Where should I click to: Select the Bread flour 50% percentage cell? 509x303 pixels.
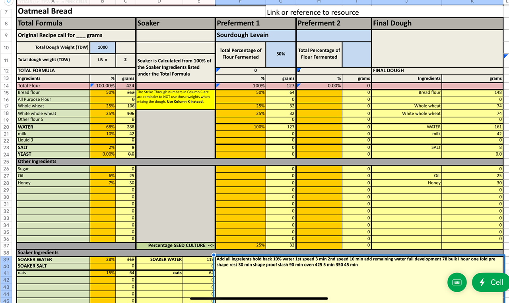tap(103, 92)
